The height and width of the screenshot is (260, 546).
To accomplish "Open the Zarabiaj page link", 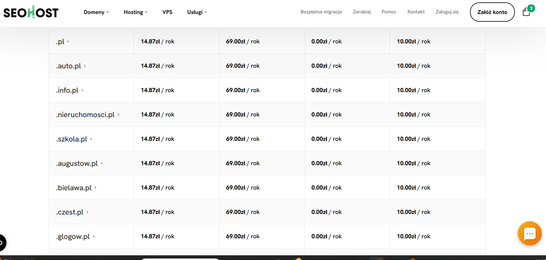I will pos(362,12).
